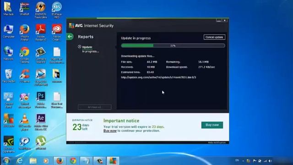Open the WinRAR desktop shortcut
The width and height of the screenshot is (293, 165).
pos(24,8)
